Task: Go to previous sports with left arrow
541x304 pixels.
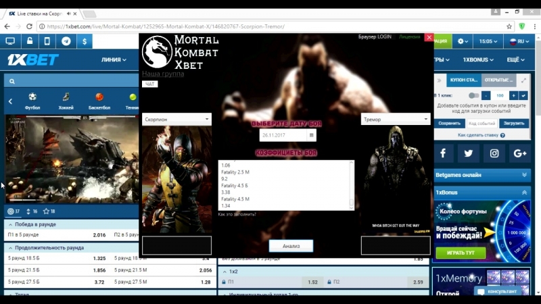Action: [x=10, y=101]
